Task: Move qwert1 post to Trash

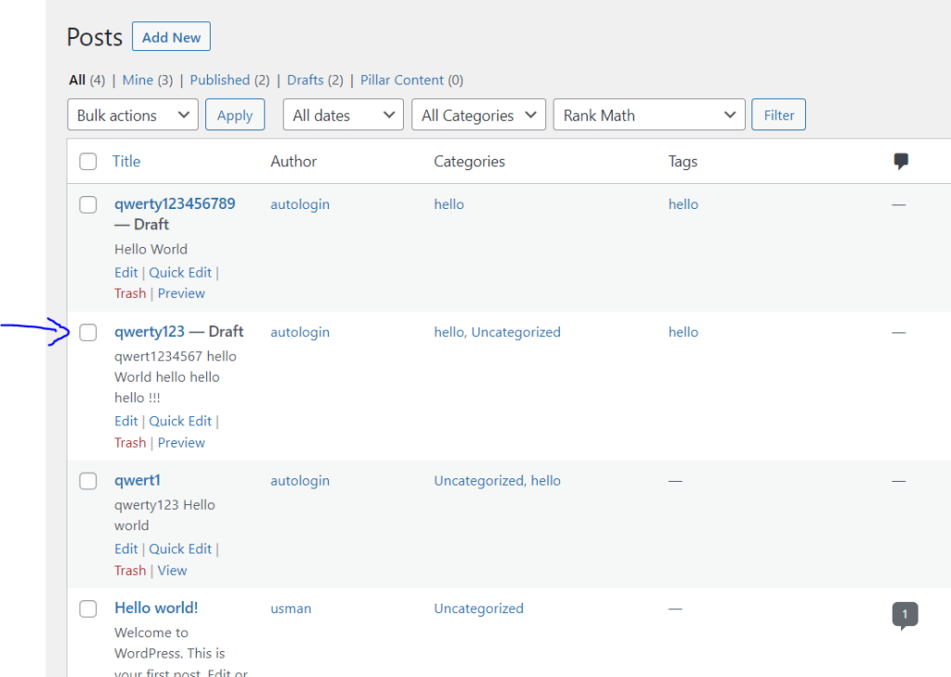Action: point(130,570)
